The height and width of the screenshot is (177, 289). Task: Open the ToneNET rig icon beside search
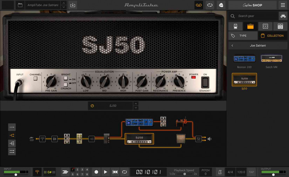click(x=283, y=16)
